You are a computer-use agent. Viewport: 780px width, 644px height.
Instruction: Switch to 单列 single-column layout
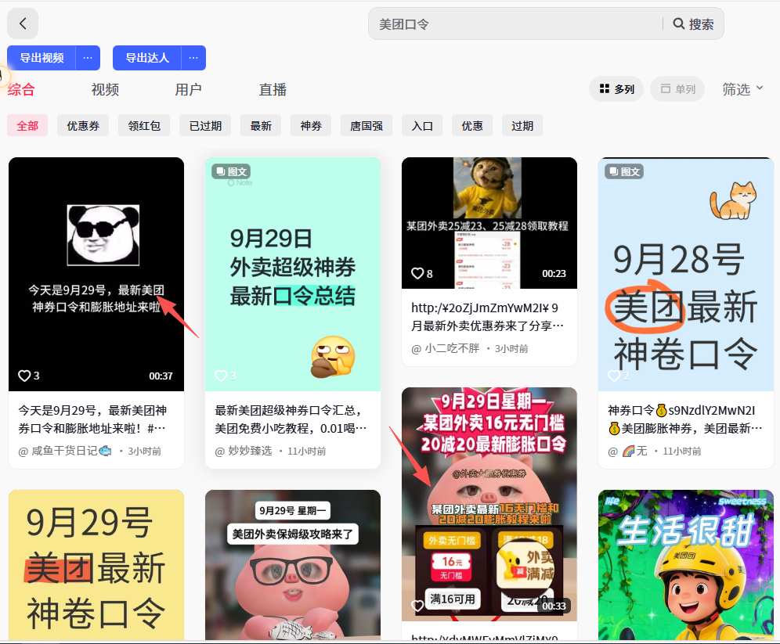(677, 88)
